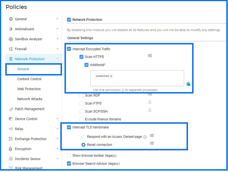Click the paste clipboard icon beside process box
The height and width of the screenshot is (172, 228).
[x=188, y=84]
